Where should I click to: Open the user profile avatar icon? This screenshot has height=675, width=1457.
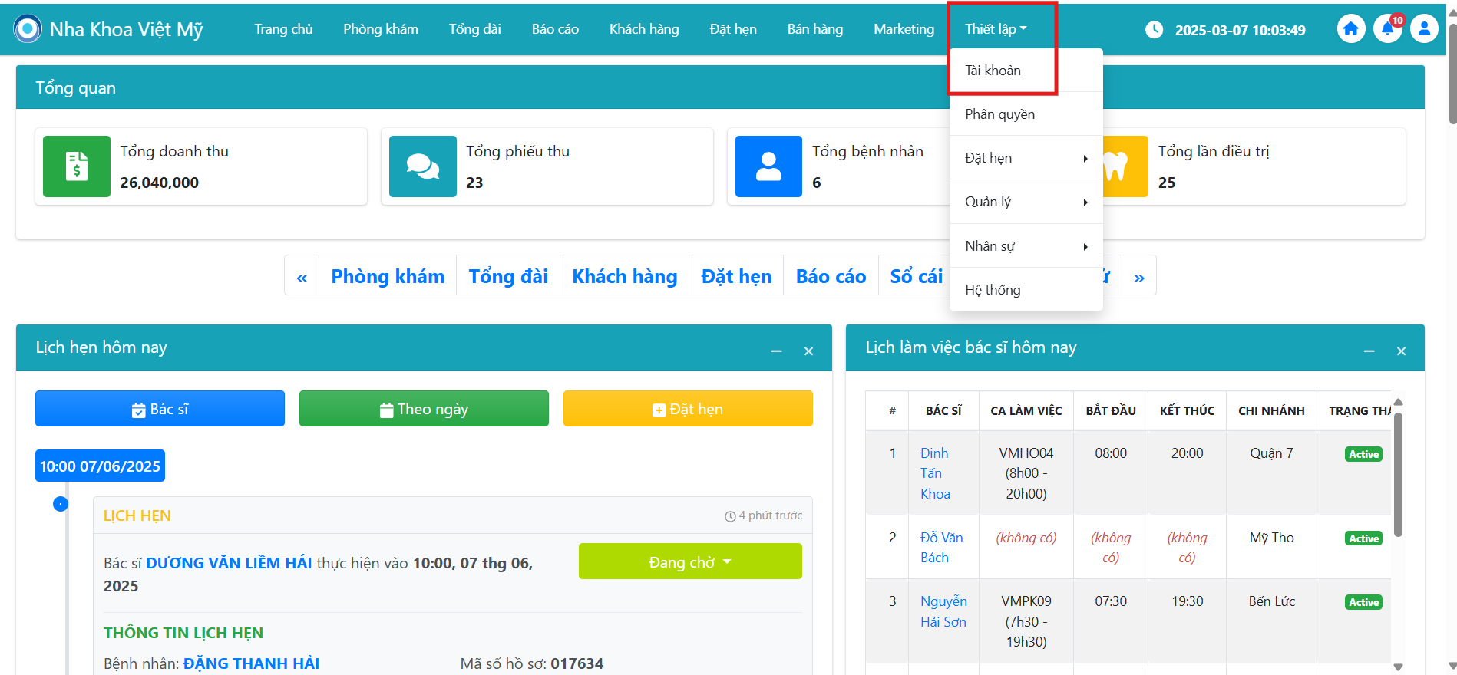(x=1424, y=29)
